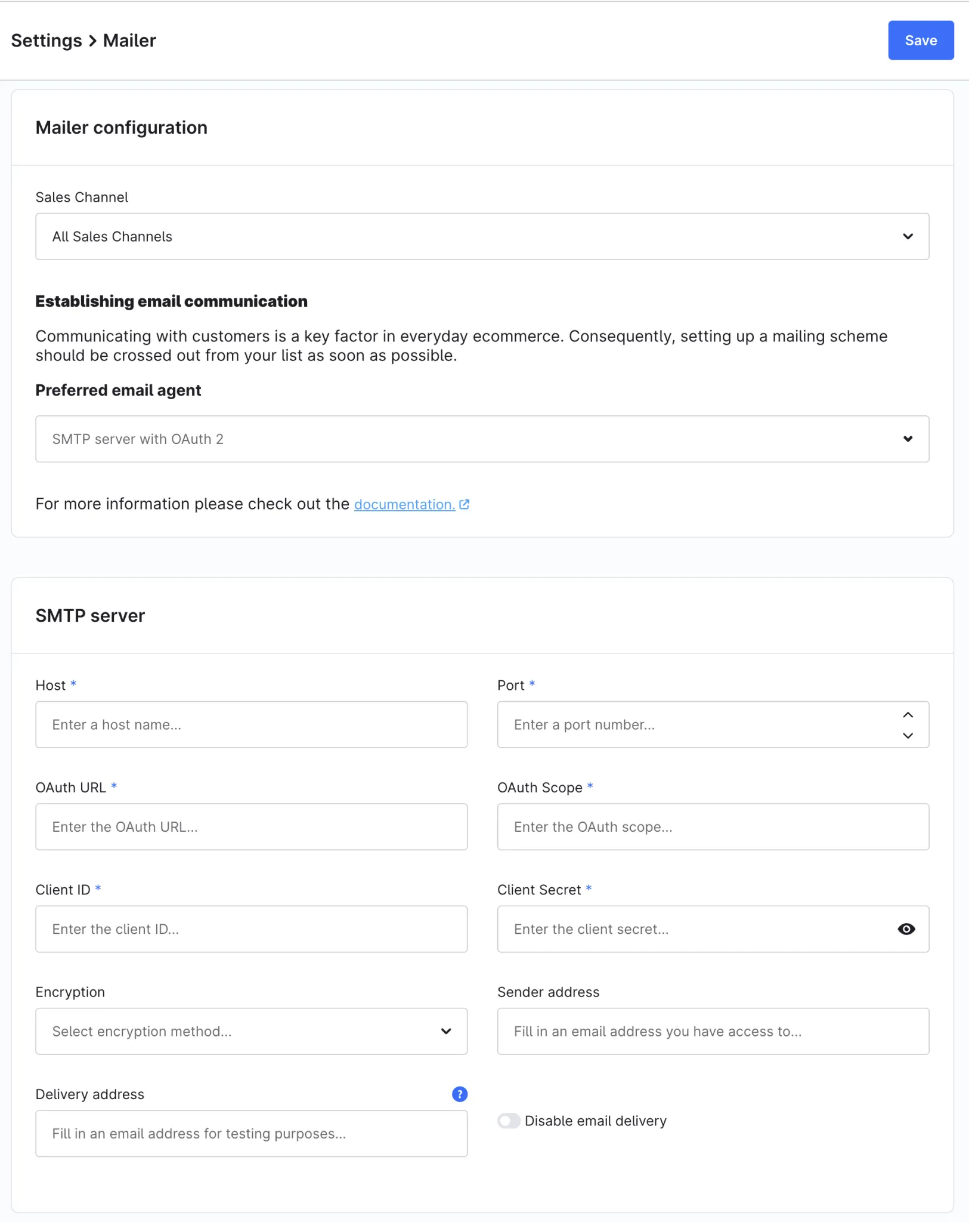
Task: Open the Sales Channel dropdown
Action: pyautogui.click(x=482, y=236)
